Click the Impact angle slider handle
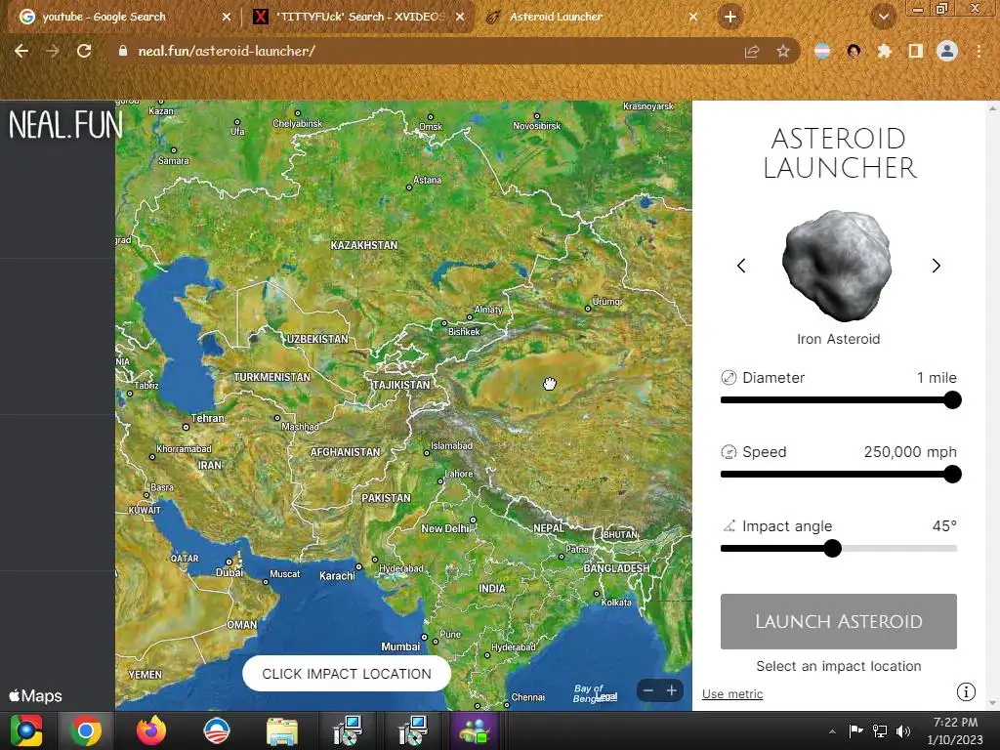The image size is (1000, 750). point(832,549)
